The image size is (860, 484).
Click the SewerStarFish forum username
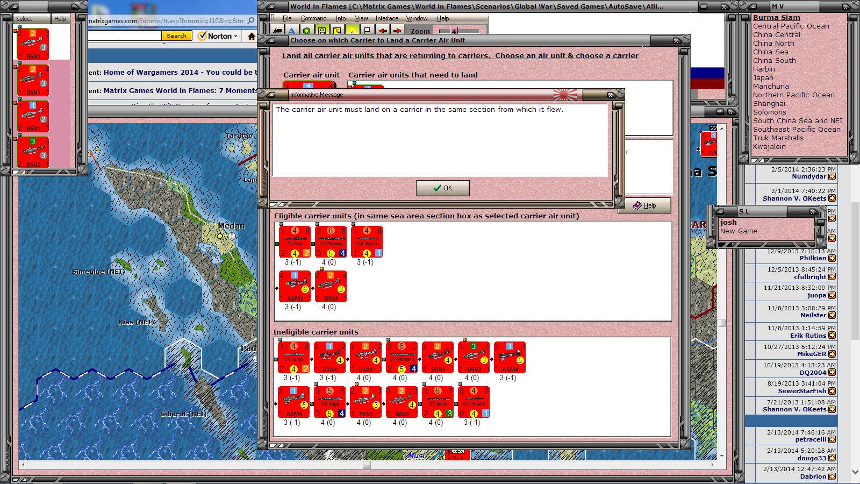coord(802,391)
